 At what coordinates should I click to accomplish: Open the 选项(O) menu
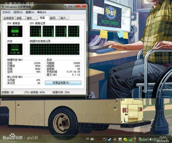pos(18,12)
